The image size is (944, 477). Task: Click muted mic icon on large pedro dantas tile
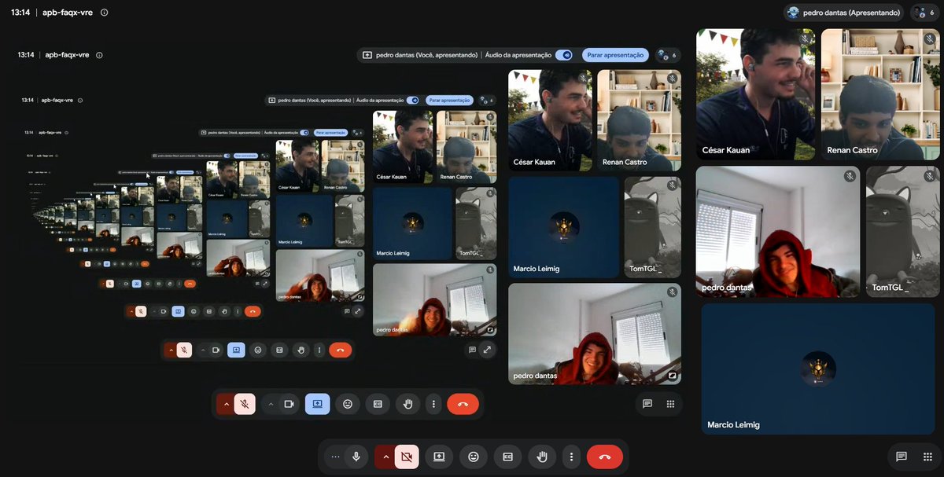pyautogui.click(x=850, y=176)
